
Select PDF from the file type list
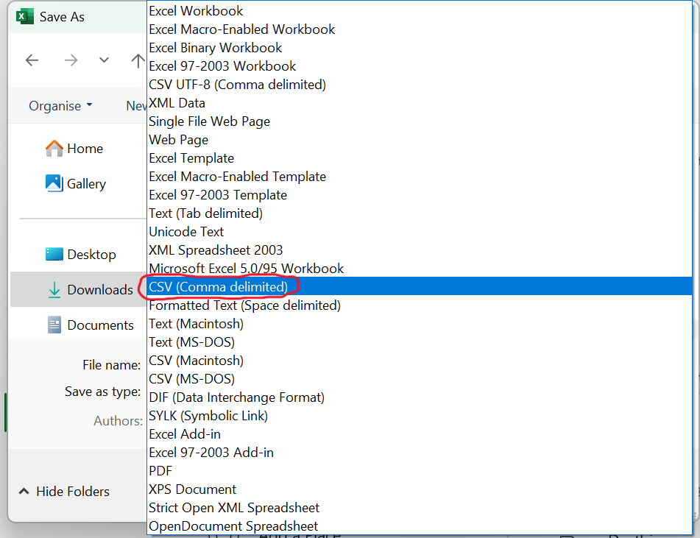click(x=160, y=471)
